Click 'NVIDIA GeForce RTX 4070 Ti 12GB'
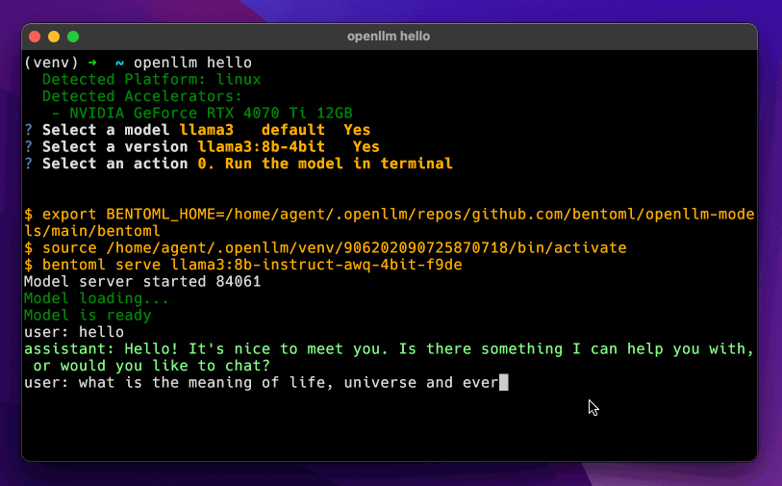 [211, 114]
